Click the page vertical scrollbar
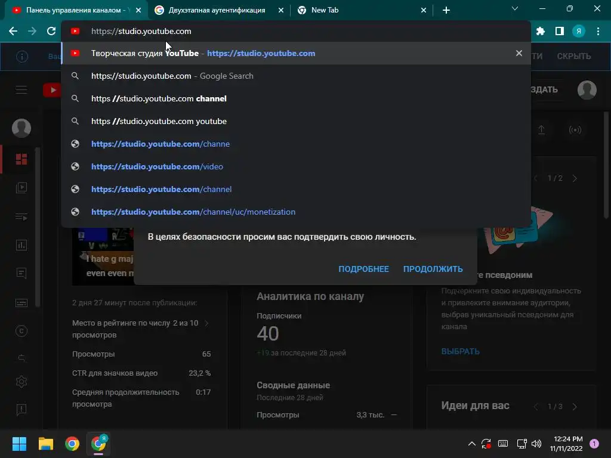Viewport: 611px width, 458px height. tap(606, 166)
